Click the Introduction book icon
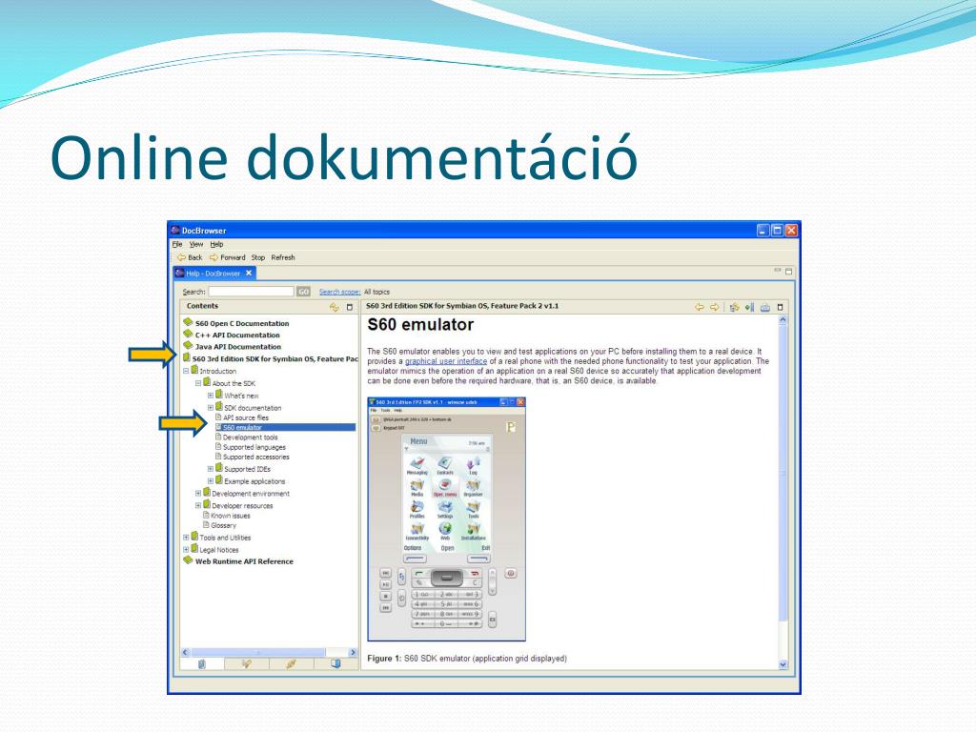Image resolution: width=976 pixels, height=732 pixels. [x=194, y=370]
